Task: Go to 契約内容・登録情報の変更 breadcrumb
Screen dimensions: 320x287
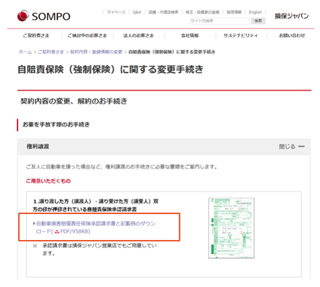Action: pos(96,52)
